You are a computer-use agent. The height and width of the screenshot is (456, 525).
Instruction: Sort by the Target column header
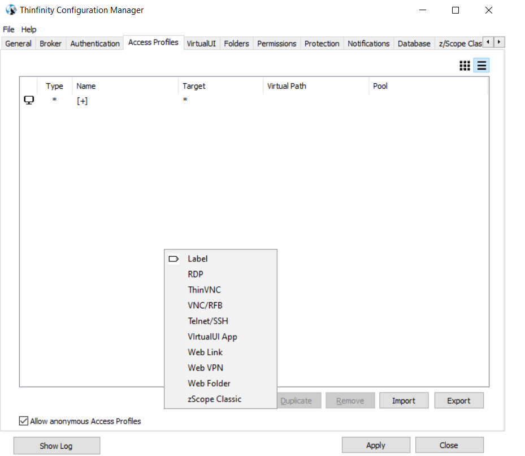(221, 86)
